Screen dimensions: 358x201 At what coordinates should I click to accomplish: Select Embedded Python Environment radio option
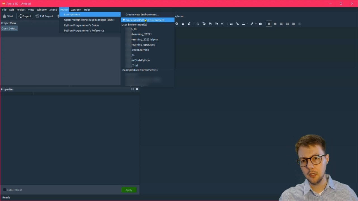[148, 20]
